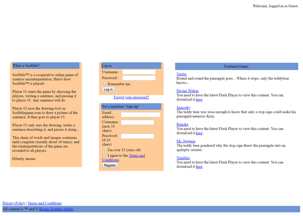Screen dimensions: 303x216
Task: Click the Featured Game header
Action: click(x=237, y=66)
